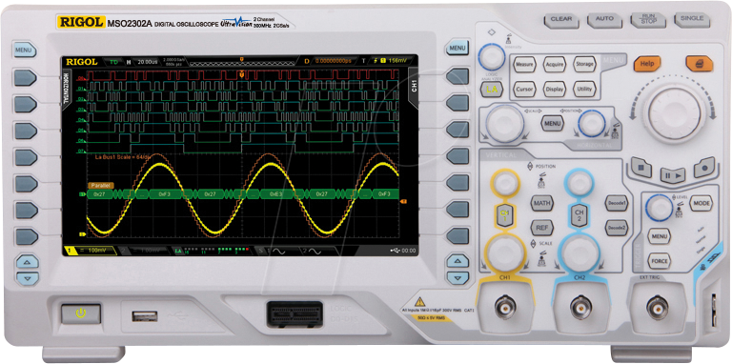This screenshot has width=732, height=364.
Task: Click the CH1 vertical position knob
Action: click(504, 182)
